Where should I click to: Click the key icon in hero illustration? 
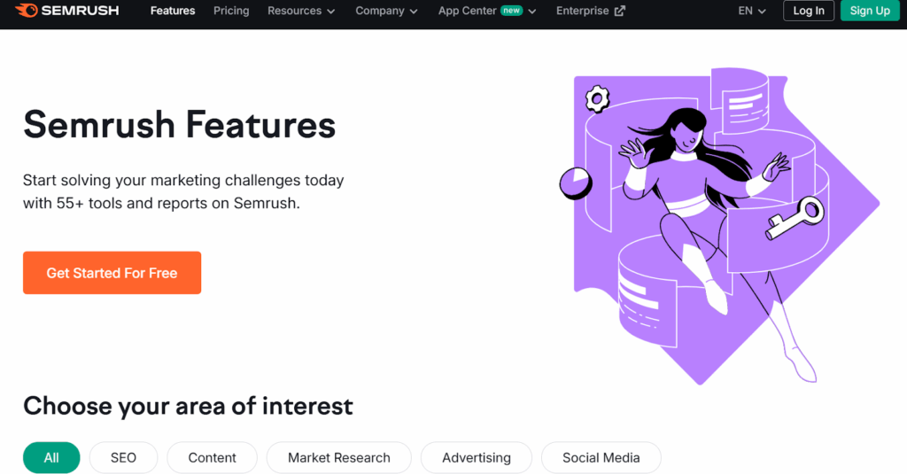(795, 217)
